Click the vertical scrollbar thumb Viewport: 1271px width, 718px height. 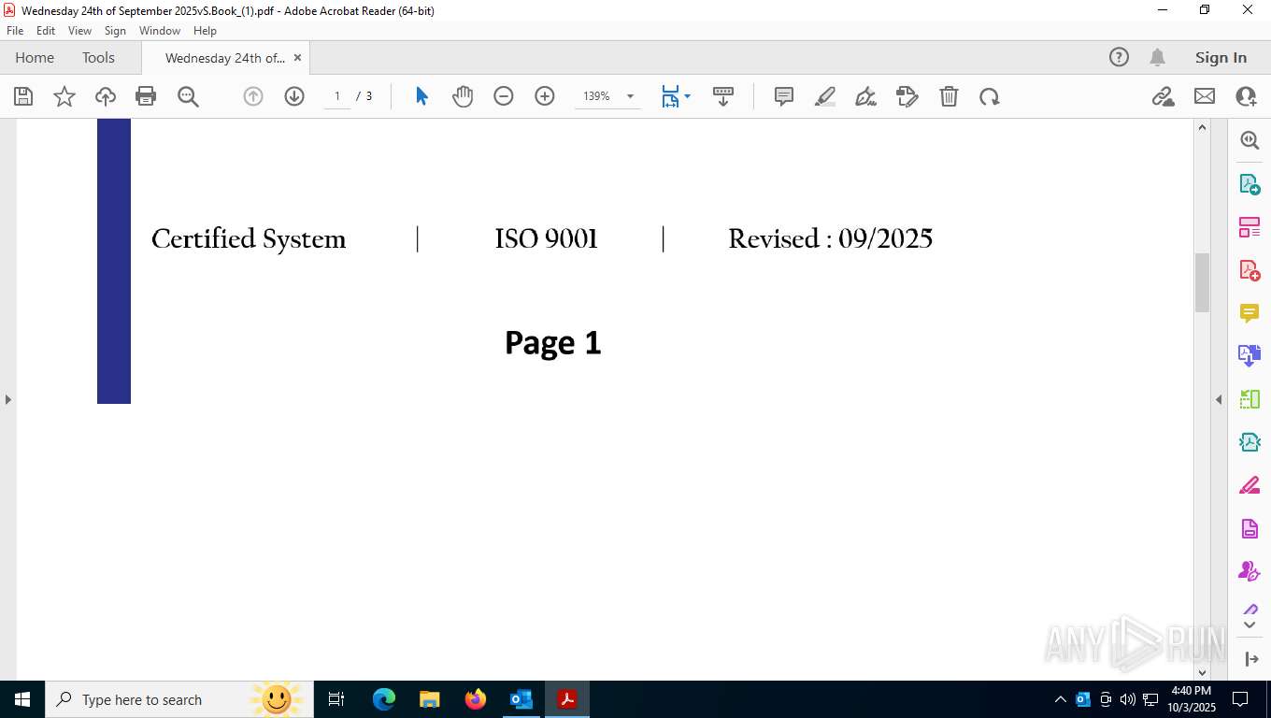pyautogui.click(x=1202, y=282)
